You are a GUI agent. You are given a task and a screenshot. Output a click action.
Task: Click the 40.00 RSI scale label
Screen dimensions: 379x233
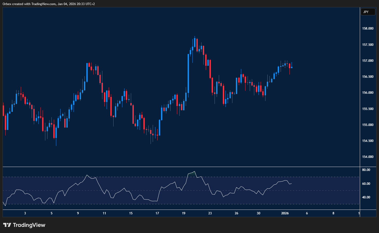[x=366, y=197]
